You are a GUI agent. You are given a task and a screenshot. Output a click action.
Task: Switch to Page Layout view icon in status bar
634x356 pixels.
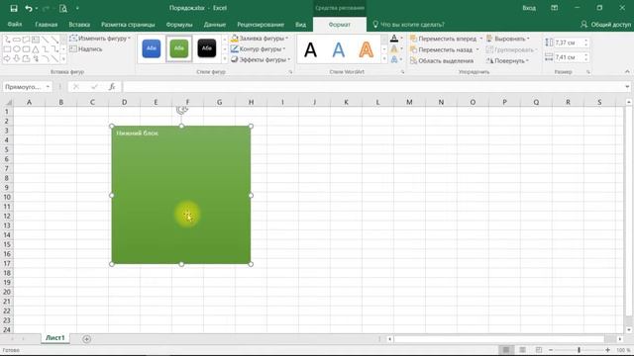[x=522, y=350]
